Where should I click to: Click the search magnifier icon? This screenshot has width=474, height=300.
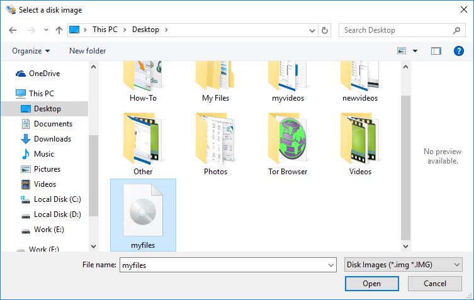pyautogui.click(x=457, y=30)
